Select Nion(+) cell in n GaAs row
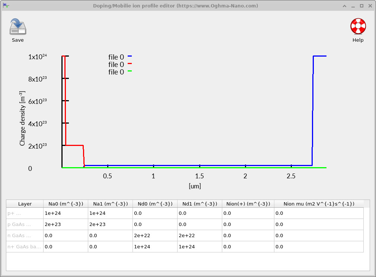Screen dimensions: 376x277 point(248,236)
